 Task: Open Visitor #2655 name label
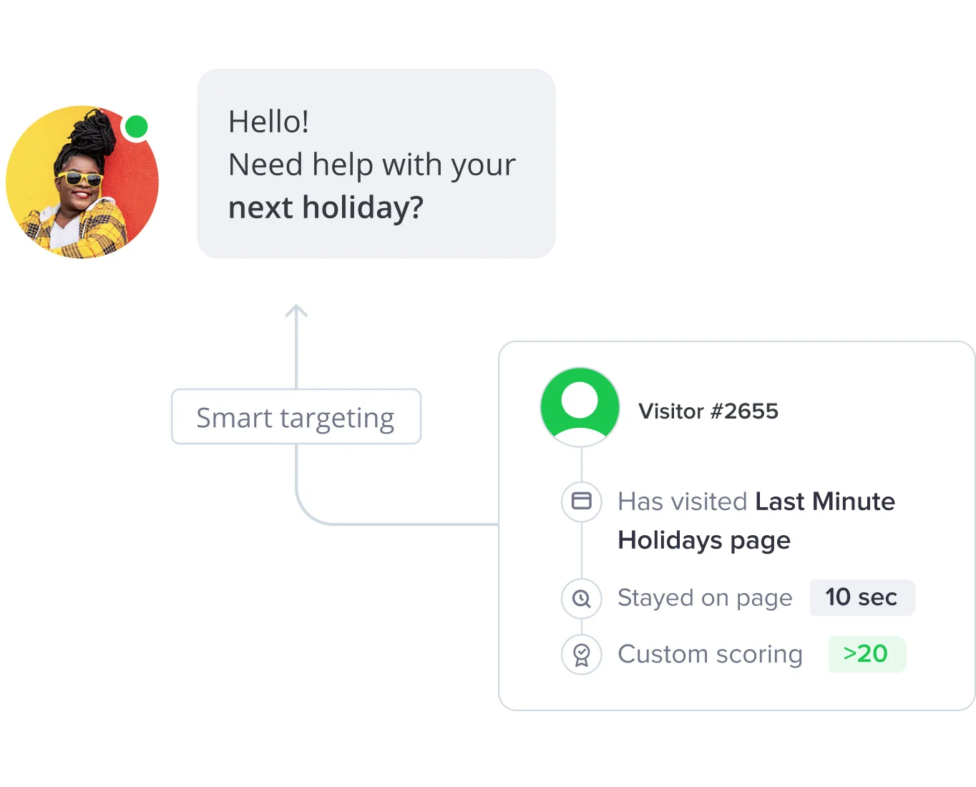pyautogui.click(x=708, y=411)
